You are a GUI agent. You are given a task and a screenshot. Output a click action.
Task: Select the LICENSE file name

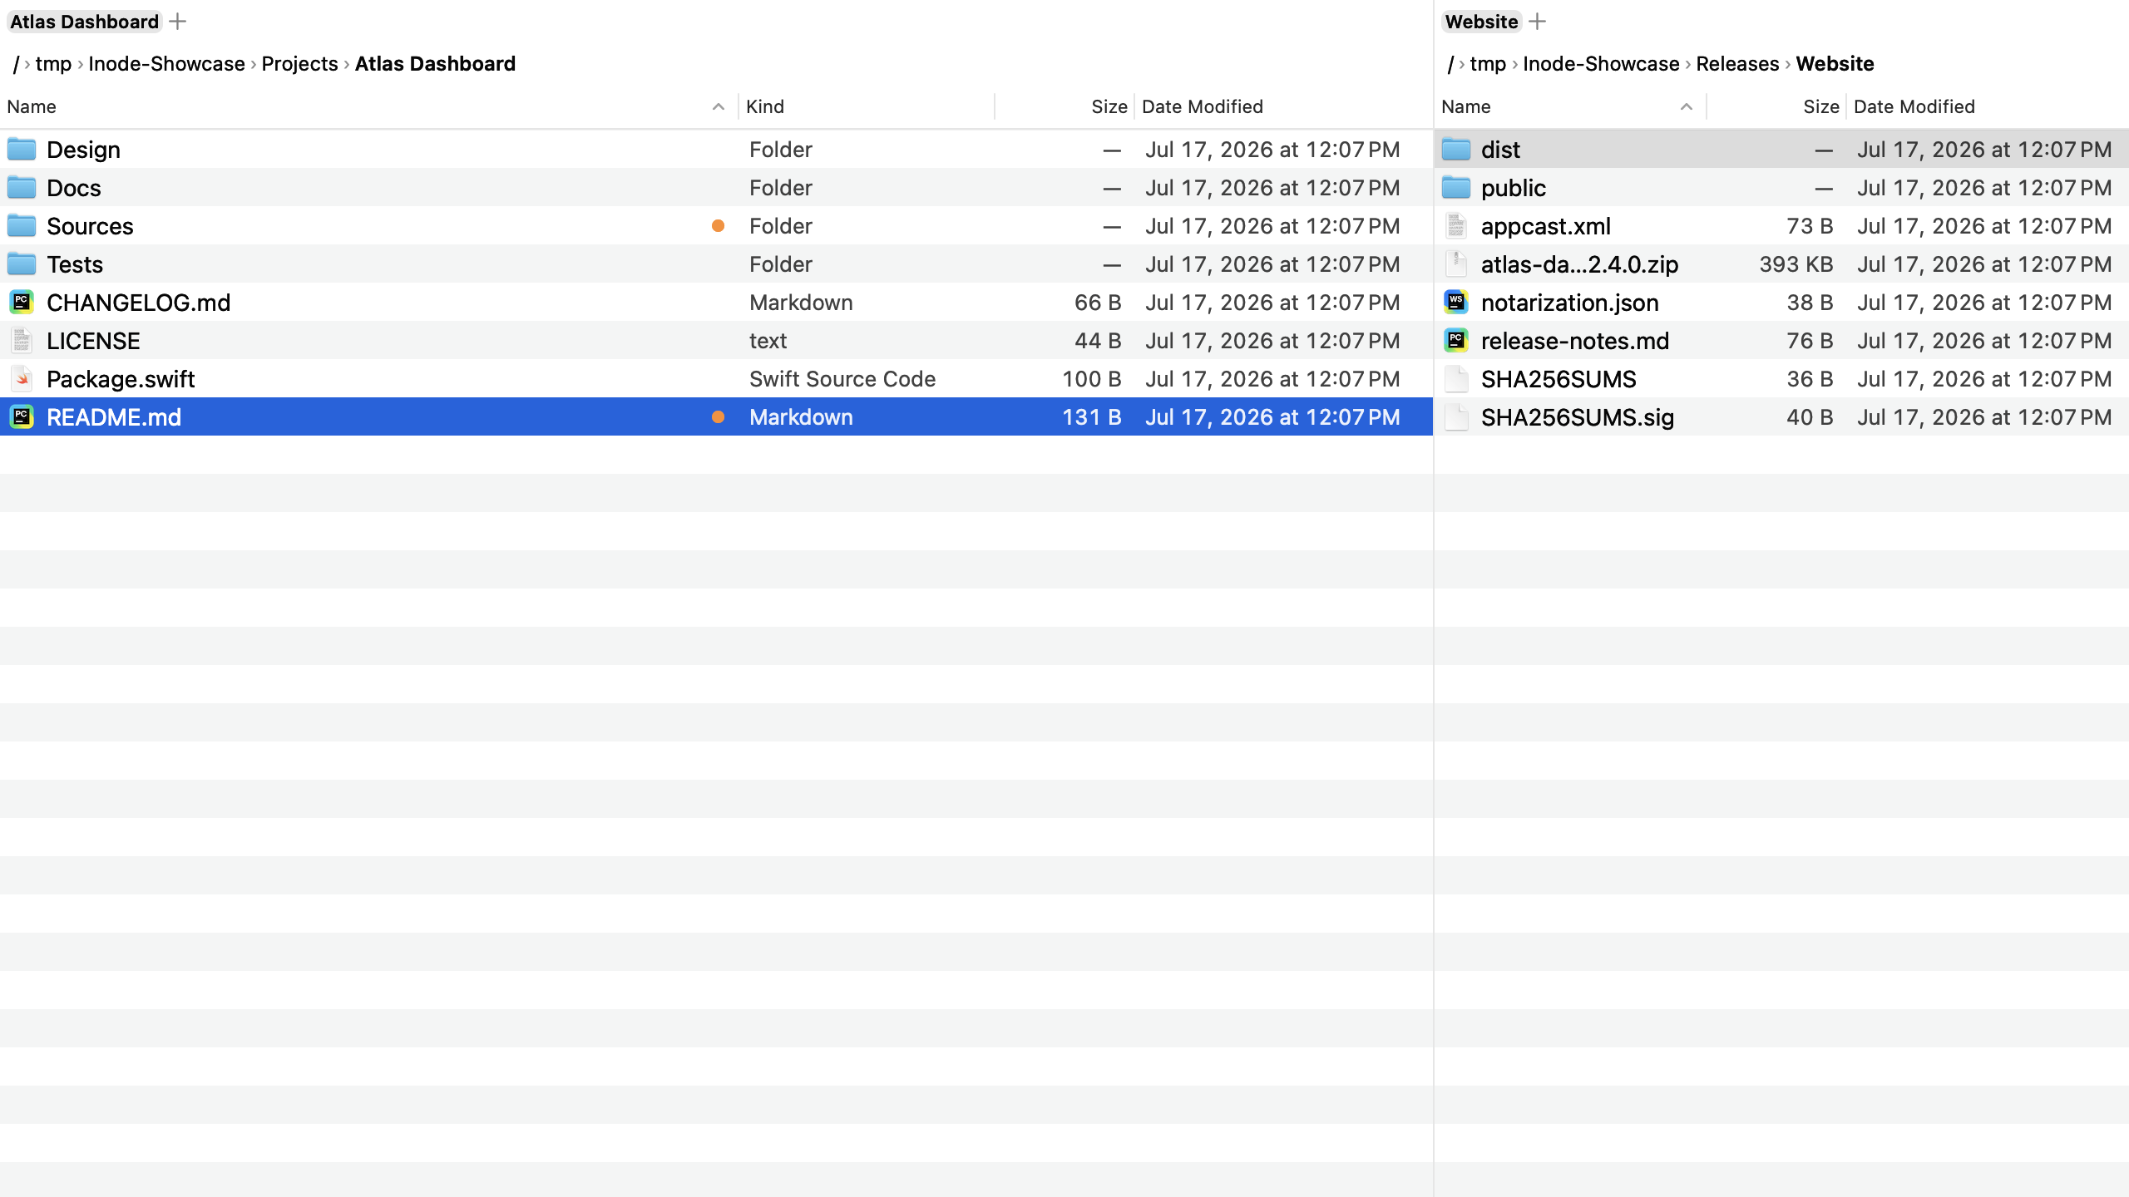click(x=93, y=341)
